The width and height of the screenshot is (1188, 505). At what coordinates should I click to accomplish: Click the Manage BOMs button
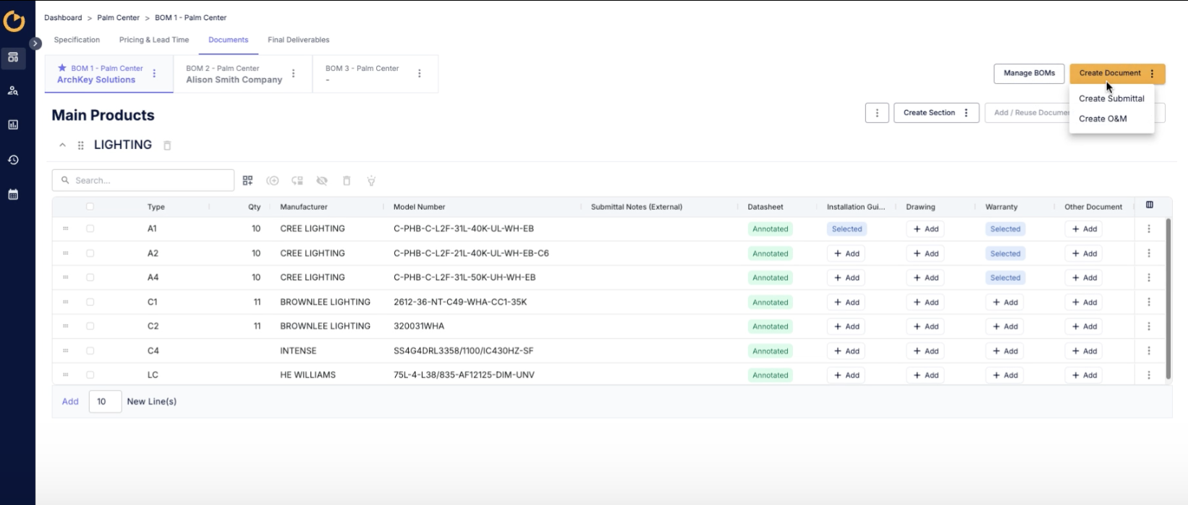click(1029, 73)
